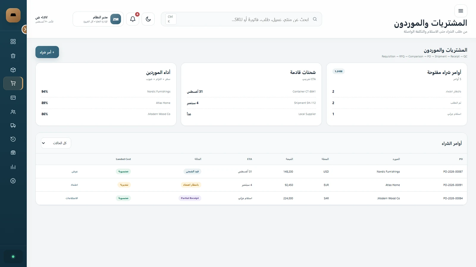Open the settings gear sidebar icon
Viewport: 476px width, 267px height.
[13, 181]
